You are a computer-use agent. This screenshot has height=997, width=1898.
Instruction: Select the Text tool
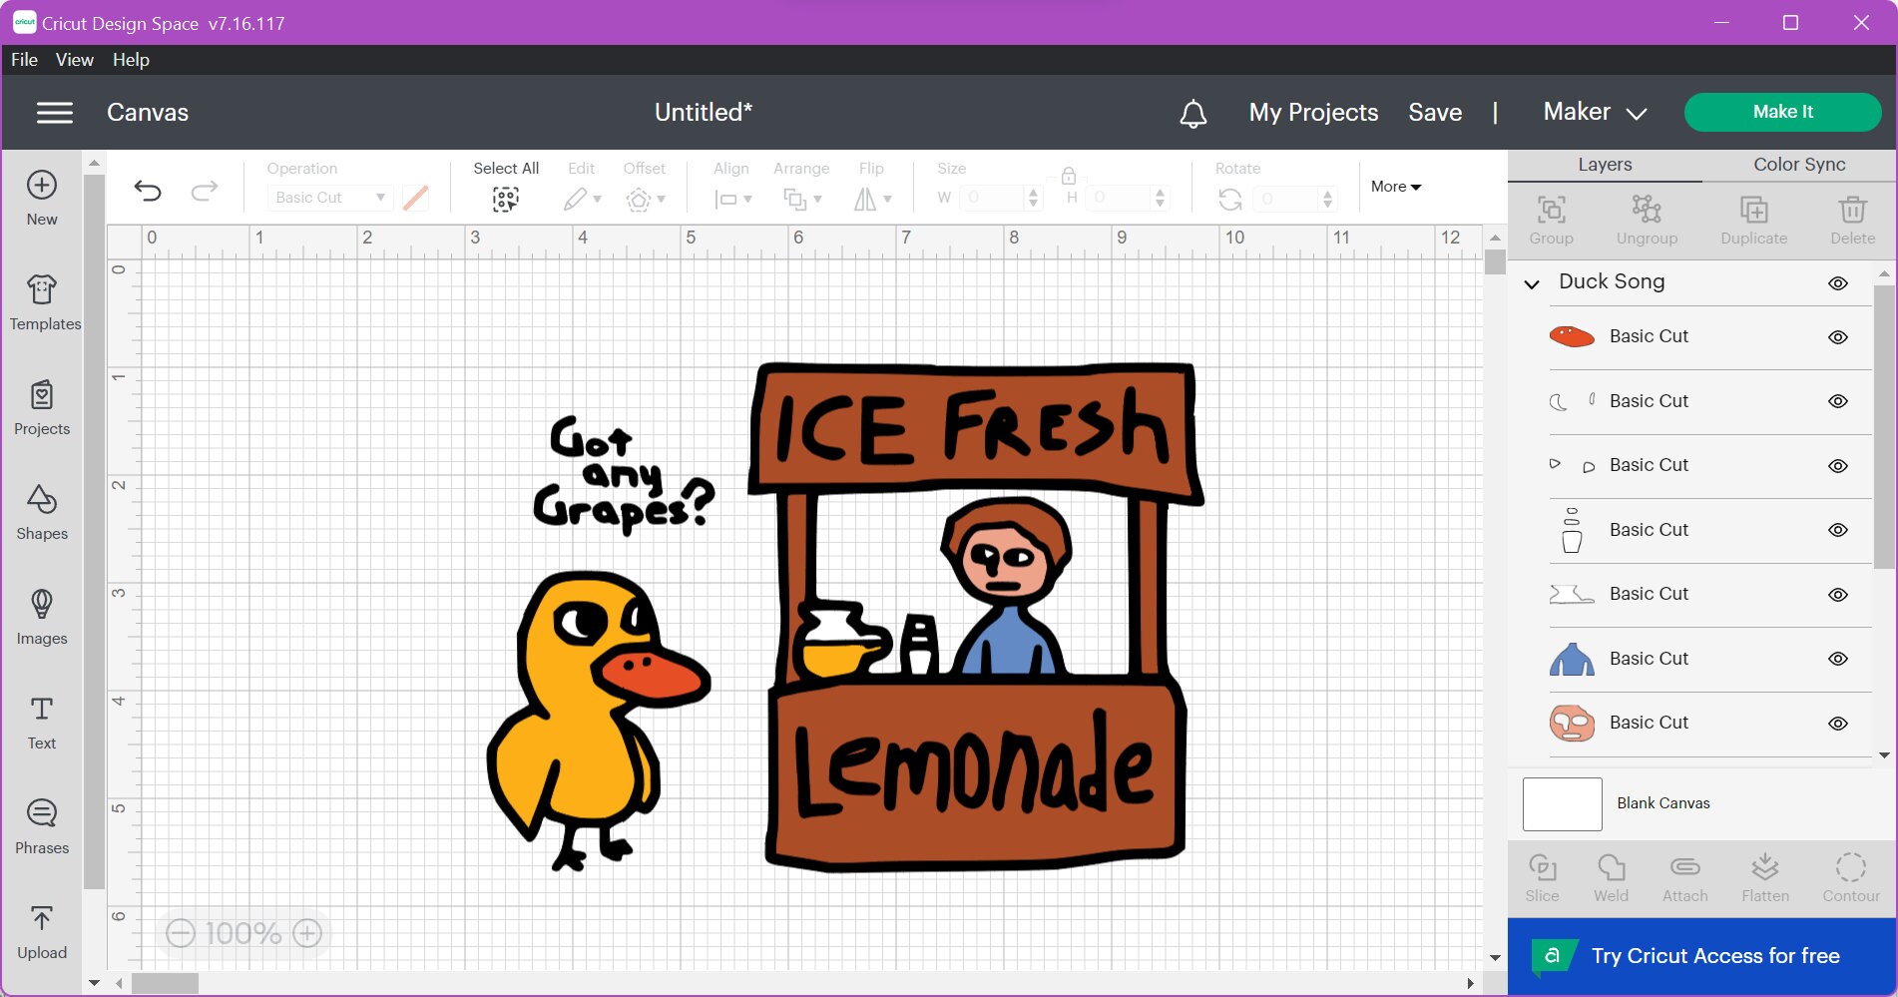click(x=41, y=719)
